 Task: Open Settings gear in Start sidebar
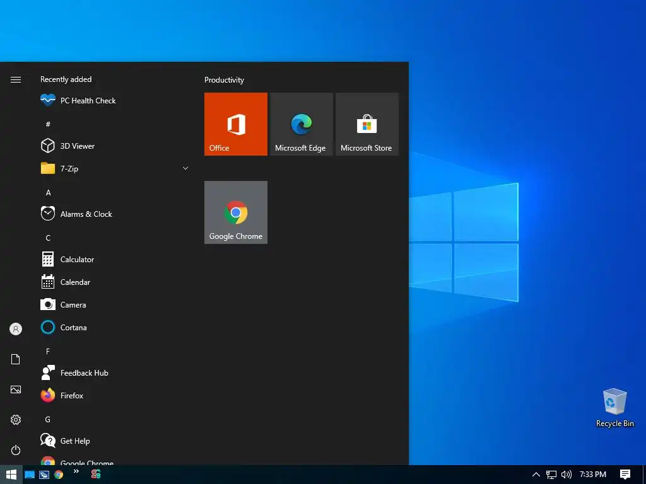tap(16, 420)
